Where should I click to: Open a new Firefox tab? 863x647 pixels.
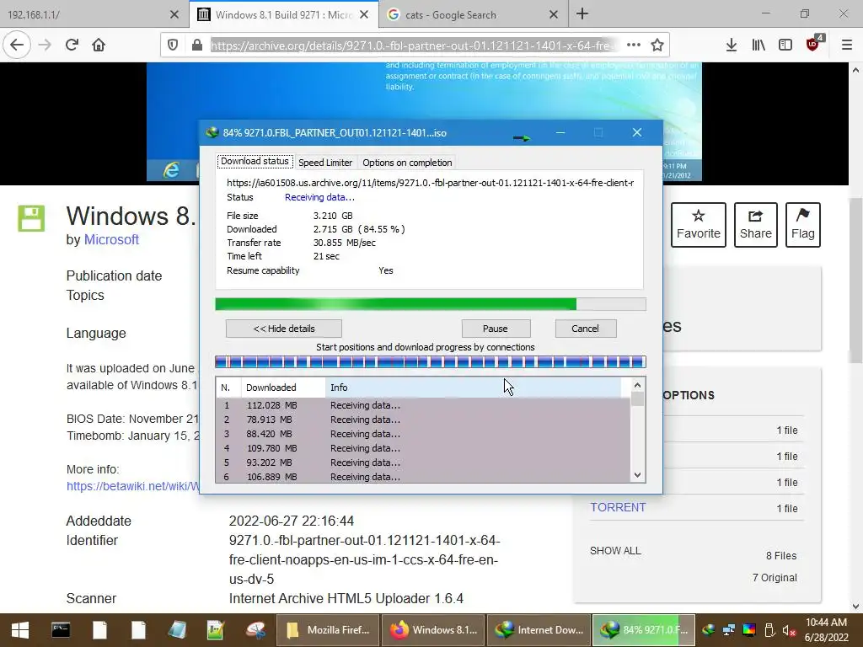(x=582, y=14)
